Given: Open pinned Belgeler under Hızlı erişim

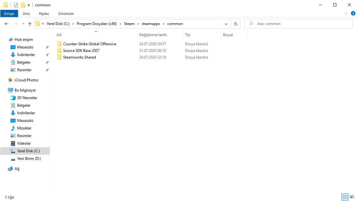Looking at the screenshot, I should tap(24, 62).
